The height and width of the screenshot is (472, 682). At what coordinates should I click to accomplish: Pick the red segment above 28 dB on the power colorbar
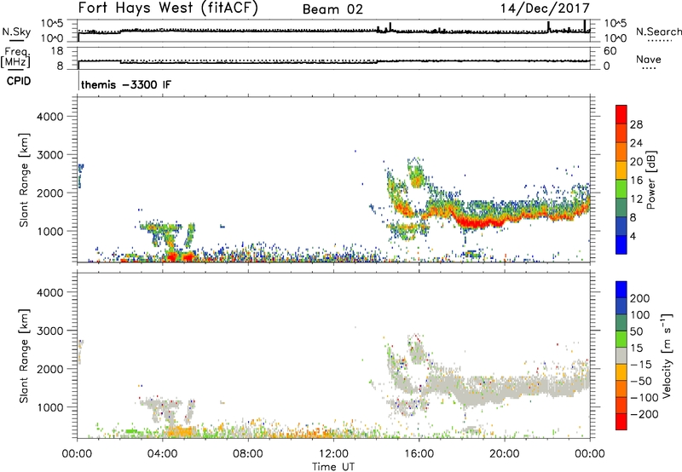(x=621, y=114)
